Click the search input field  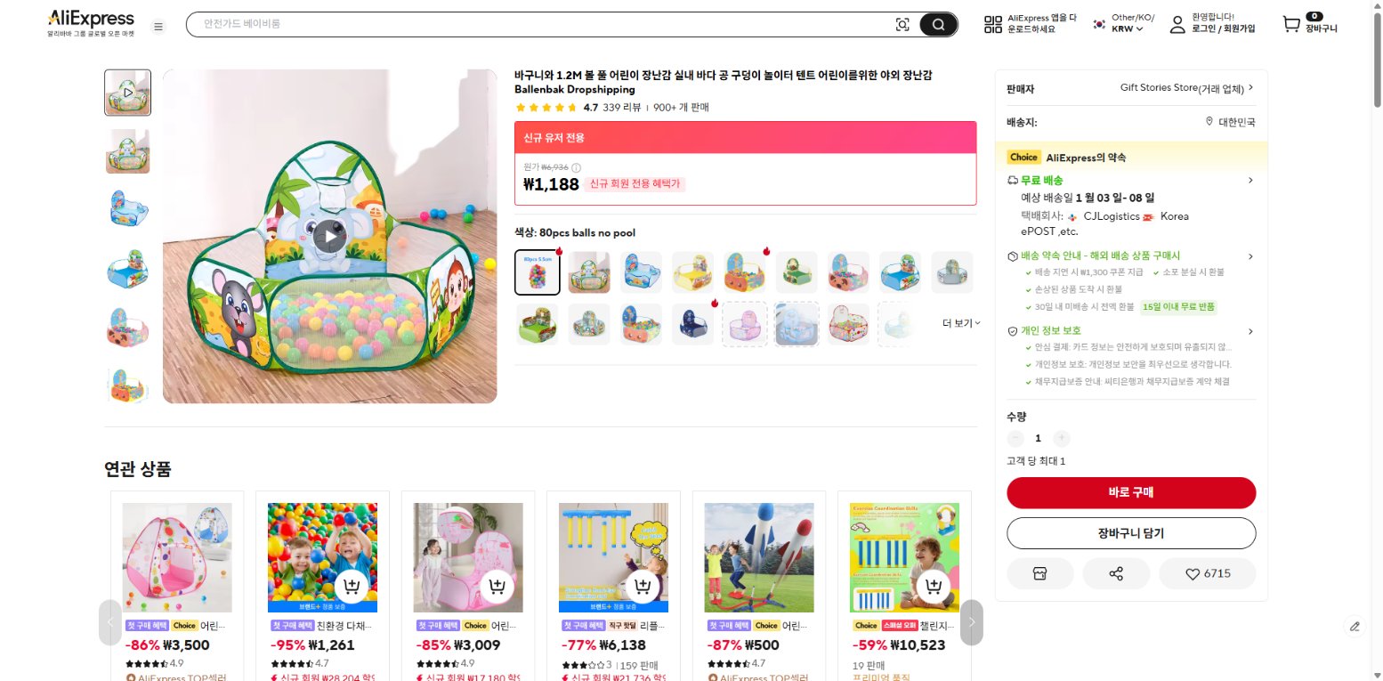click(x=543, y=24)
